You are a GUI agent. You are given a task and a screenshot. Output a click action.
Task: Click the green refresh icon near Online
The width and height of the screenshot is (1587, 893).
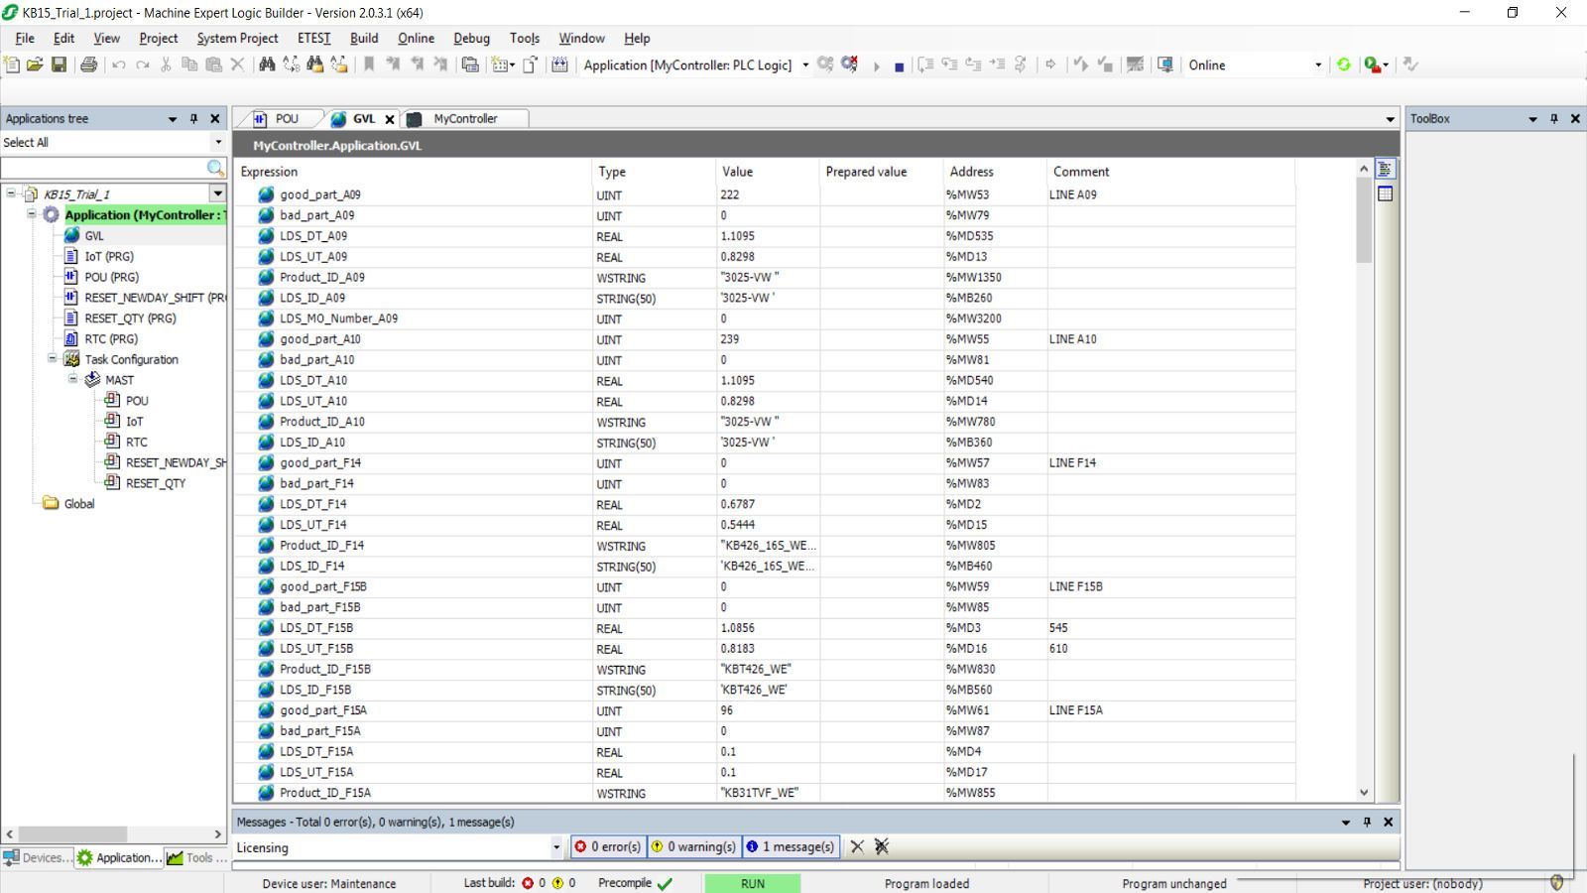point(1343,64)
